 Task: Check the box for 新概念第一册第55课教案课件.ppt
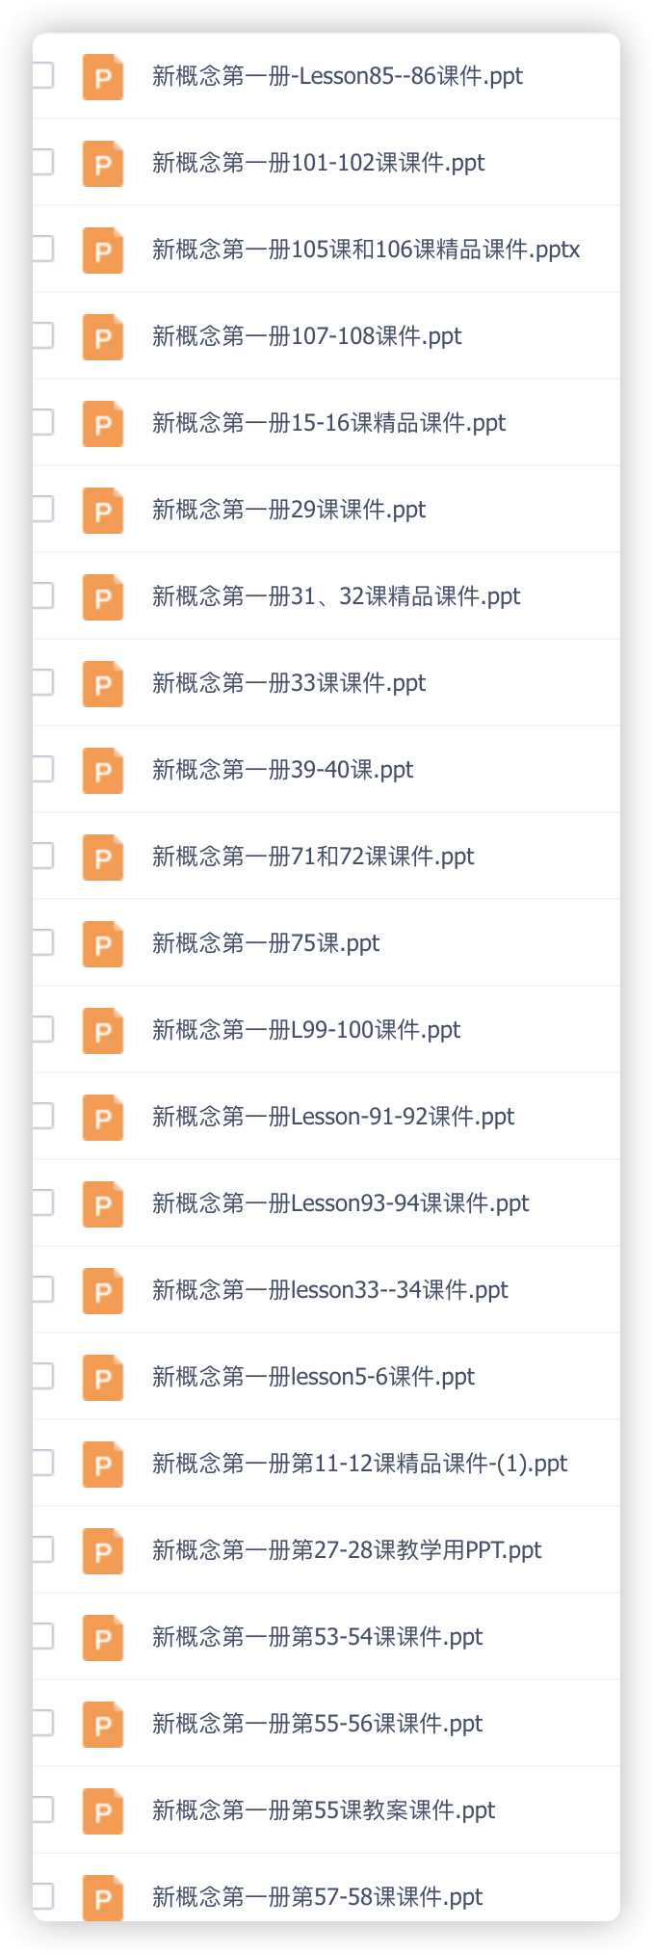coord(42,1809)
